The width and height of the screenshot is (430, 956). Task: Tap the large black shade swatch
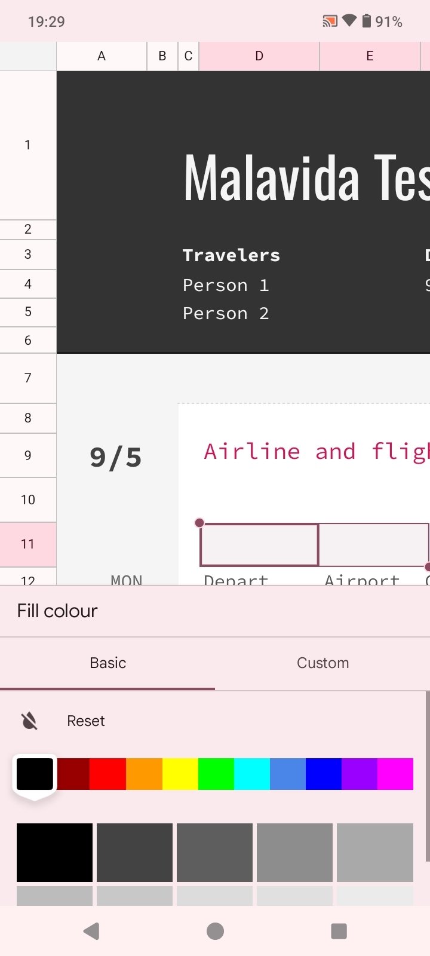(54, 852)
